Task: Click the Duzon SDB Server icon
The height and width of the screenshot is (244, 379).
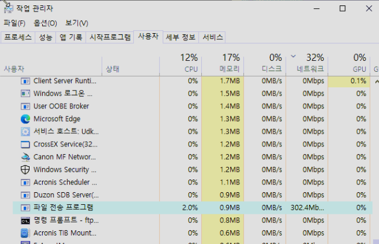Action: [25, 195]
